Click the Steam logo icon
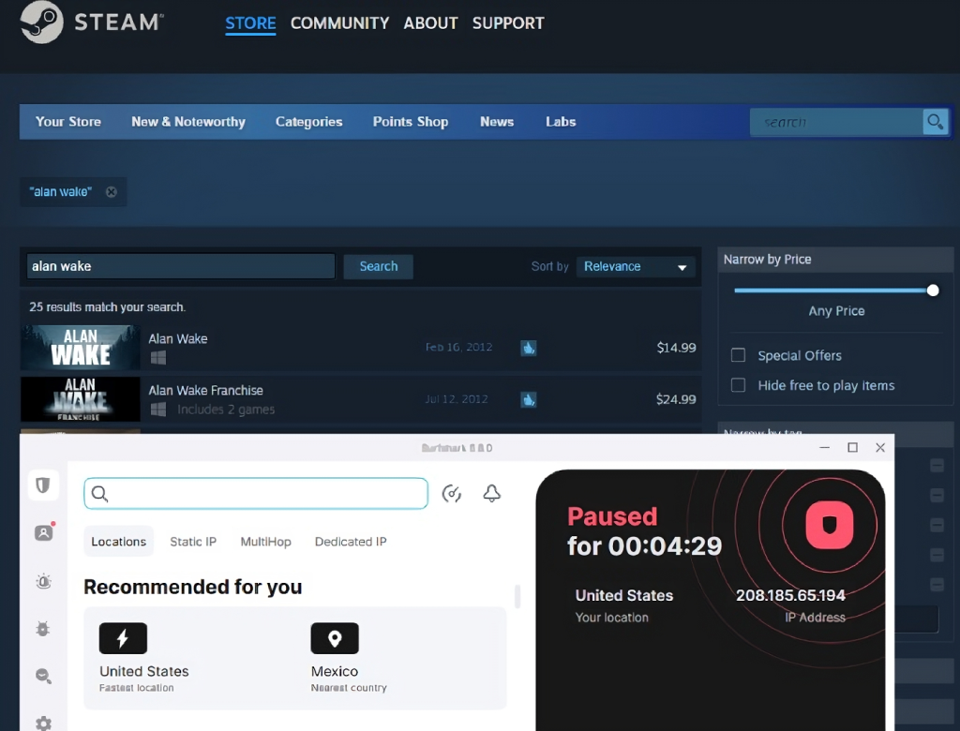960x731 pixels. point(41,22)
